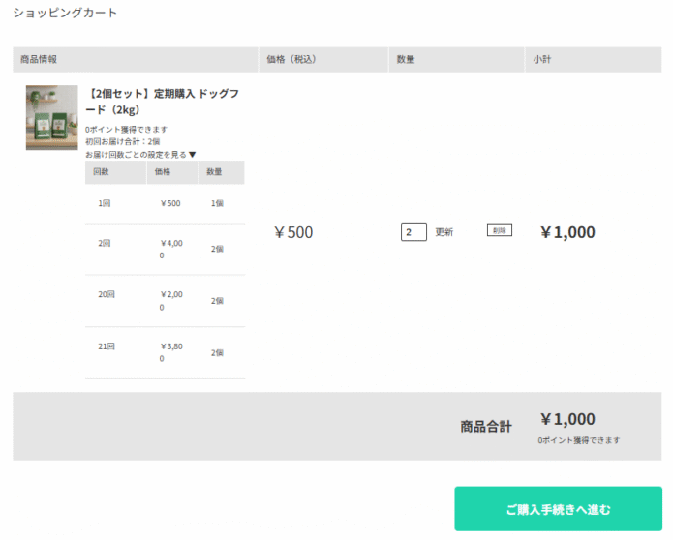
Task: Select the 2回 delivery row
Action: tap(165, 249)
